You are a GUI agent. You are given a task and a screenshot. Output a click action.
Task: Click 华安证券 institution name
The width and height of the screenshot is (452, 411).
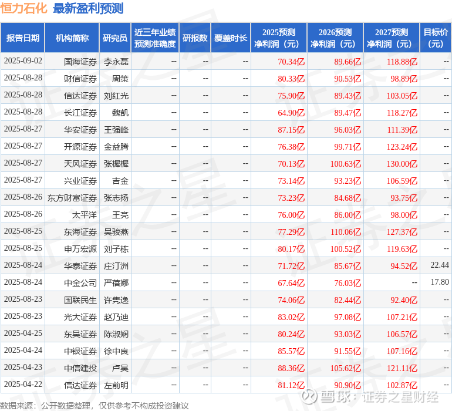[80, 130]
